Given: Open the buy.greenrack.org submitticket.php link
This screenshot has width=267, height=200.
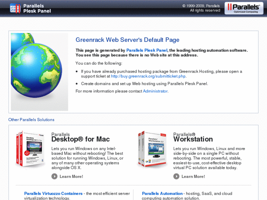Looking at the screenshot, I should point(148,76).
